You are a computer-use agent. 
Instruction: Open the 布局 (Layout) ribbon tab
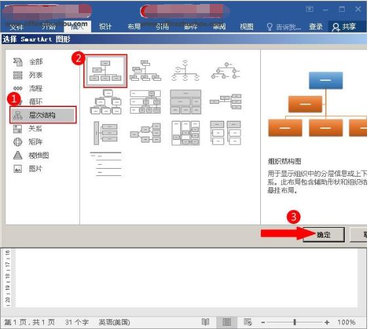tap(134, 26)
